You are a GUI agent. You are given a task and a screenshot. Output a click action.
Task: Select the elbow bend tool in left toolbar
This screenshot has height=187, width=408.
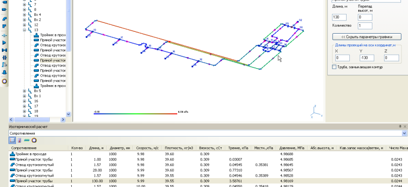[x=5, y=19]
